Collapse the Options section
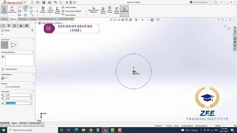 tap(33, 83)
